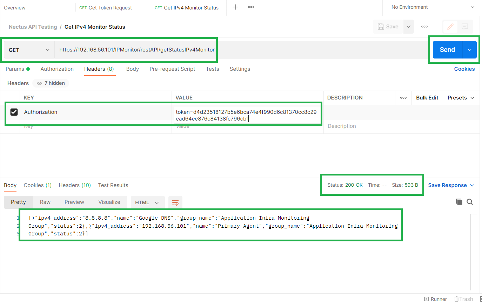Click Status: 200 OK text
The height and width of the screenshot is (303, 482).
coord(345,185)
